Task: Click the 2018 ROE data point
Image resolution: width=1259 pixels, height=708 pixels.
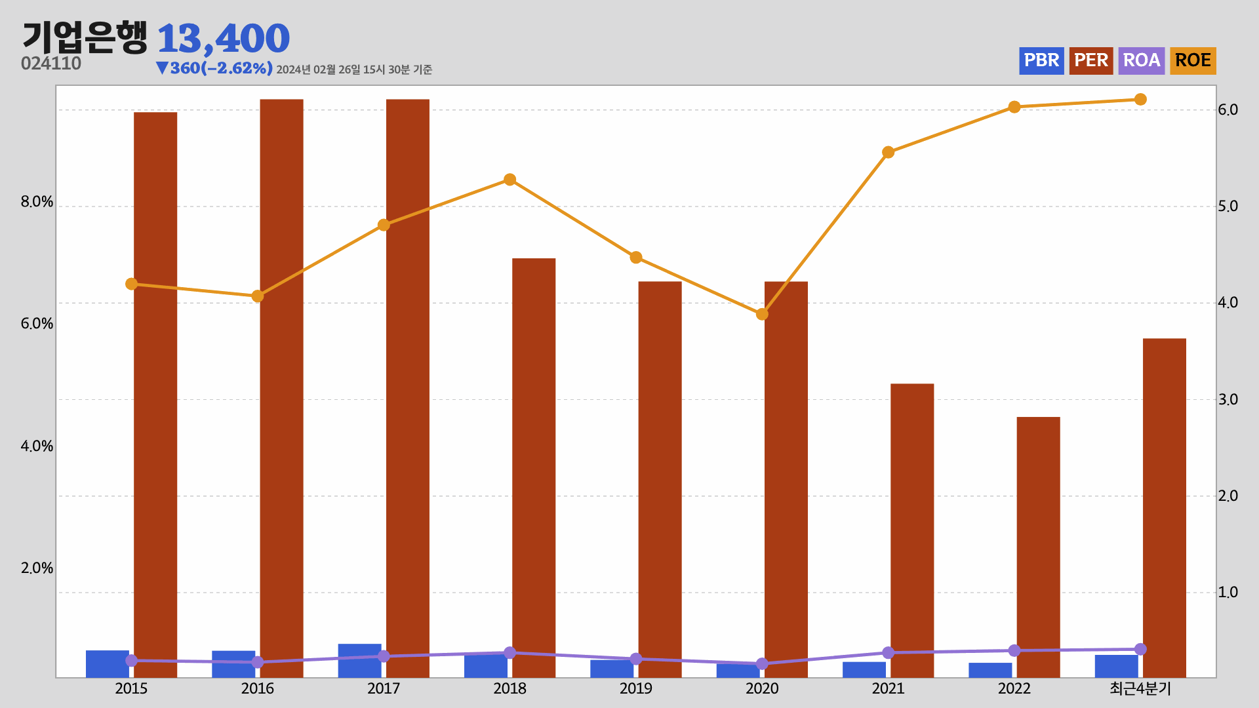Action: point(510,180)
